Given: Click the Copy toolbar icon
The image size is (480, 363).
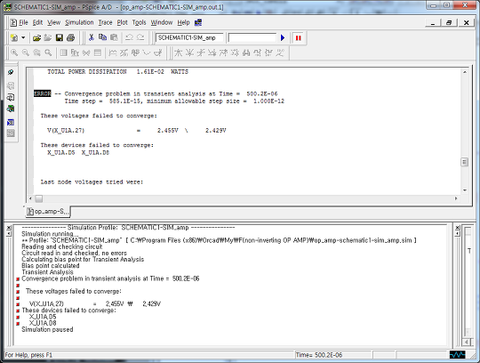Looking at the screenshot, I should [102, 37].
